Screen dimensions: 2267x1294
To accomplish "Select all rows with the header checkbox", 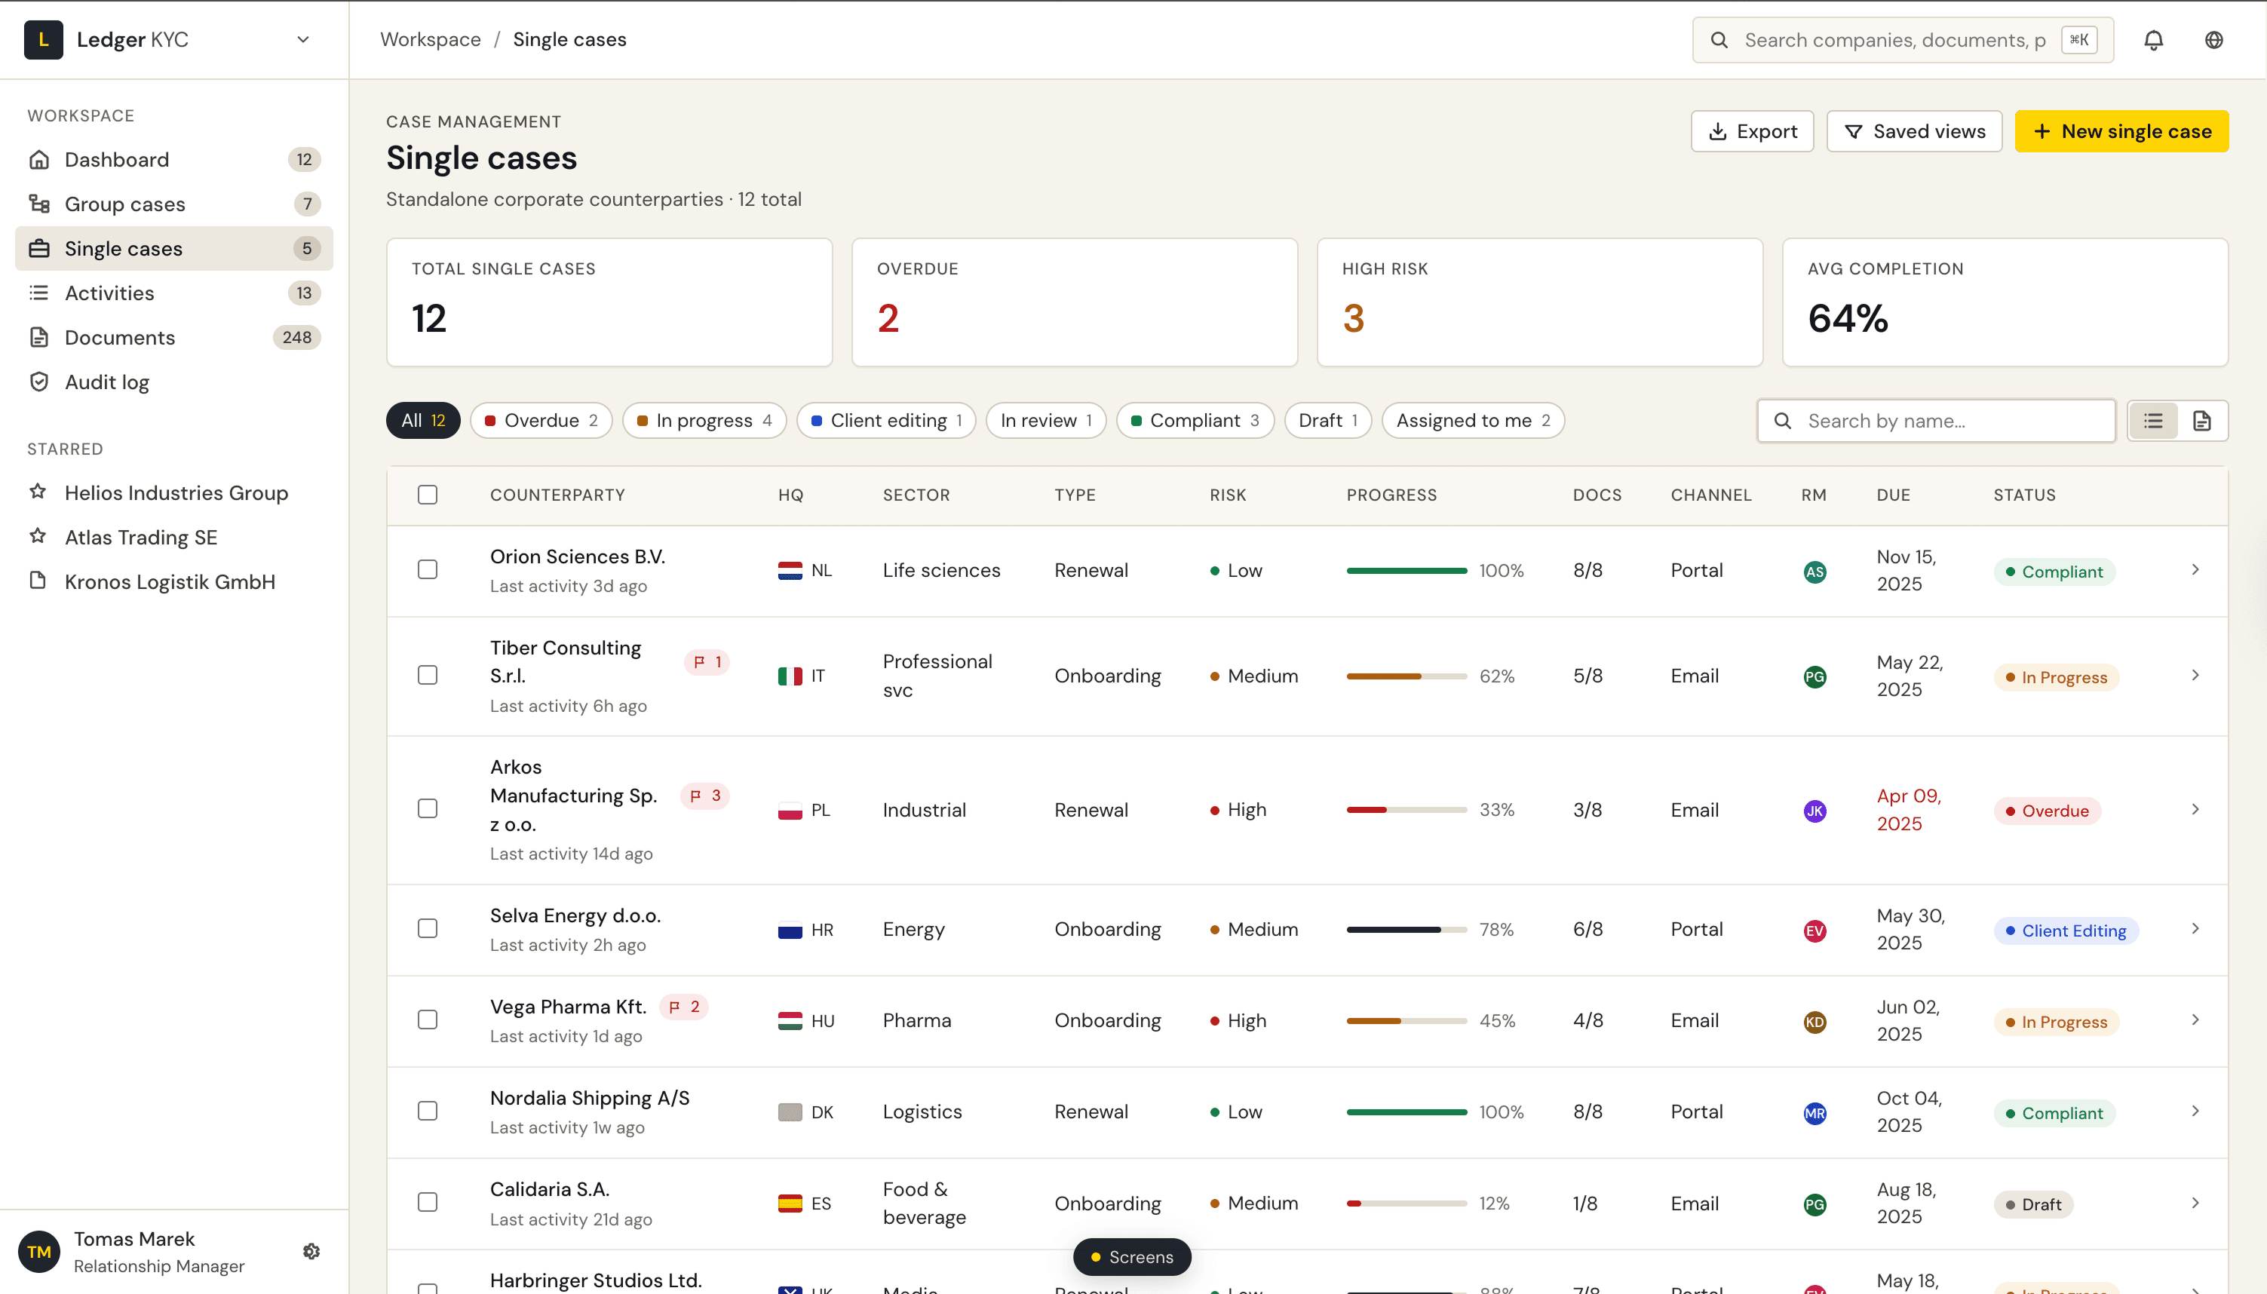I will tap(428, 494).
